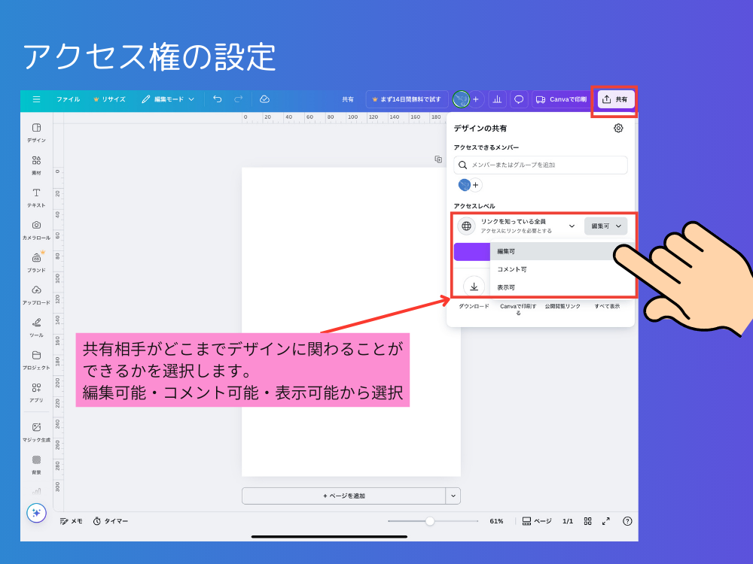Screen dimensions: 753x564
Task: Adjust the 61% zoom slider
Action: pos(429,520)
